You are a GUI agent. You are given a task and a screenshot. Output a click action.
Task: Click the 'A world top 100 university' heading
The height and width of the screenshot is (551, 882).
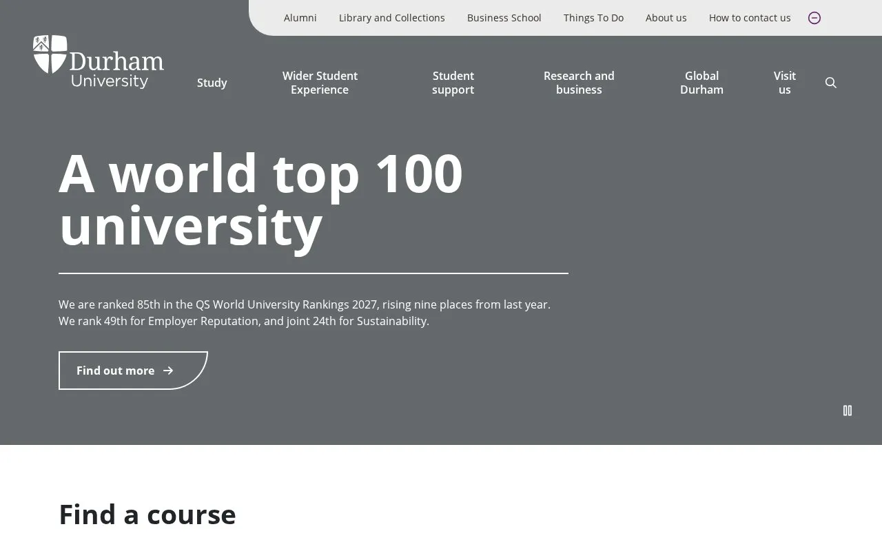point(261,199)
